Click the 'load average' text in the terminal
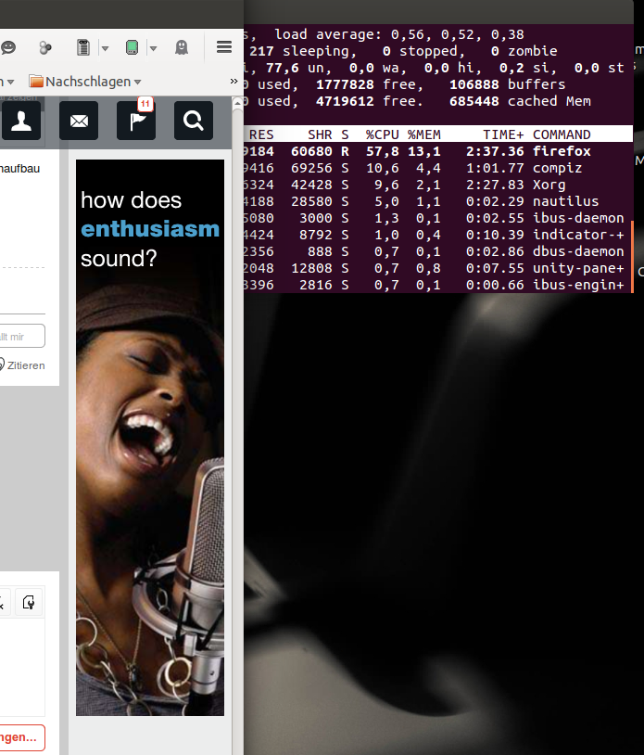644x755 pixels. click(x=327, y=34)
